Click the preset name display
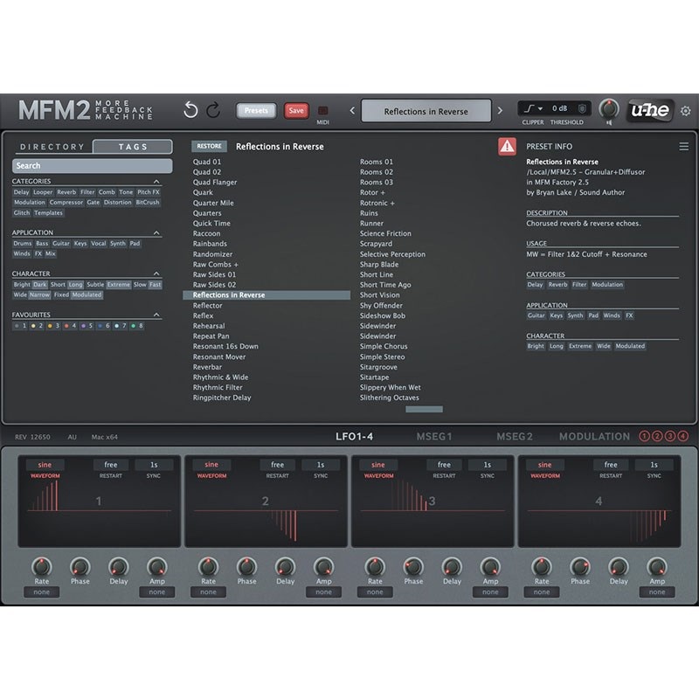Viewport: 699px width, 699px height. tap(426, 111)
